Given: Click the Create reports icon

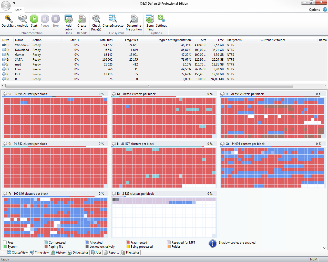Looking at the screenshot, I should pyautogui.click(x=82, y=19).
